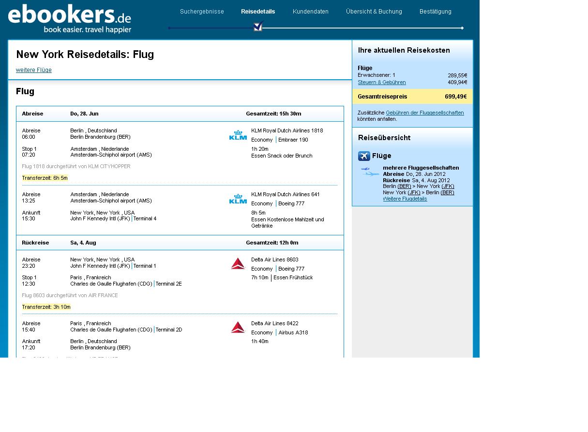Open Gebühren der Fluggesellschaften link
588x432 pixels.
pyautogui.click(x=425, y=113)
